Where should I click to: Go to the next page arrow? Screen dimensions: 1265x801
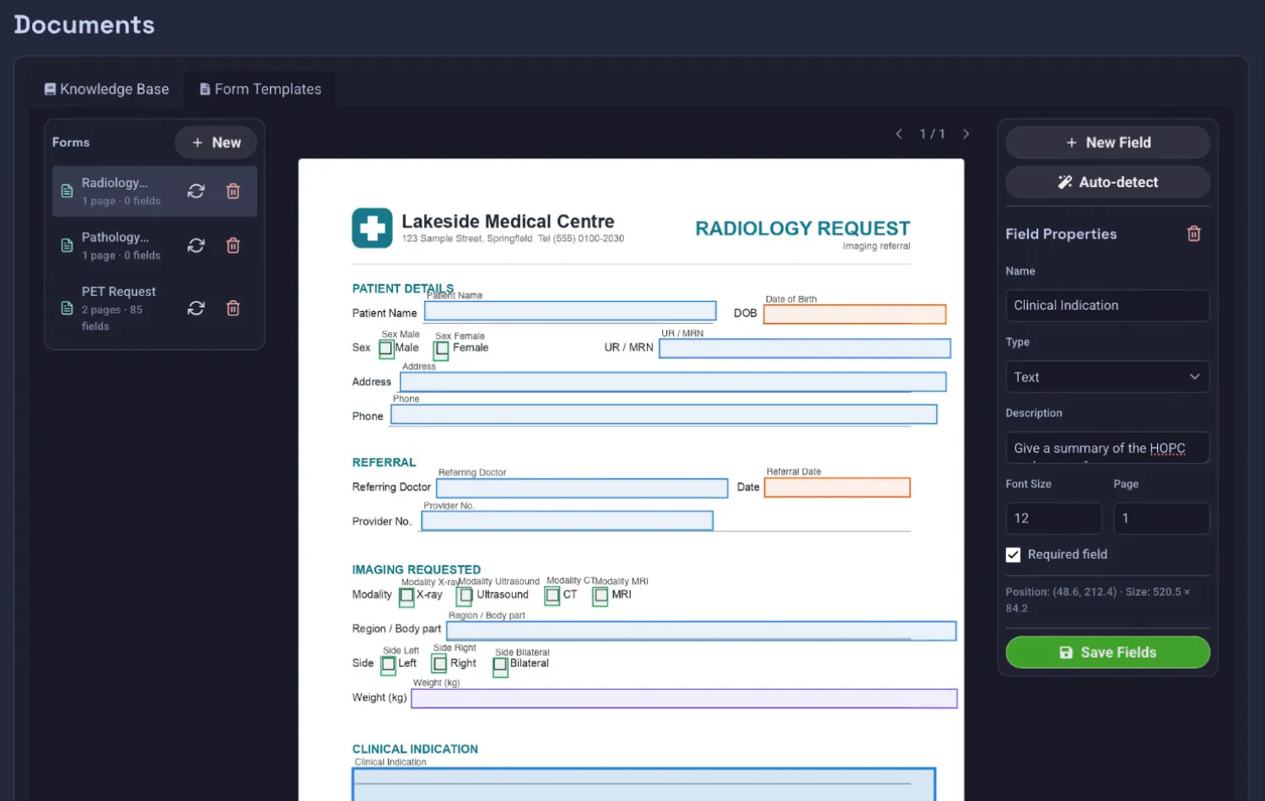(x=966, y=134)
